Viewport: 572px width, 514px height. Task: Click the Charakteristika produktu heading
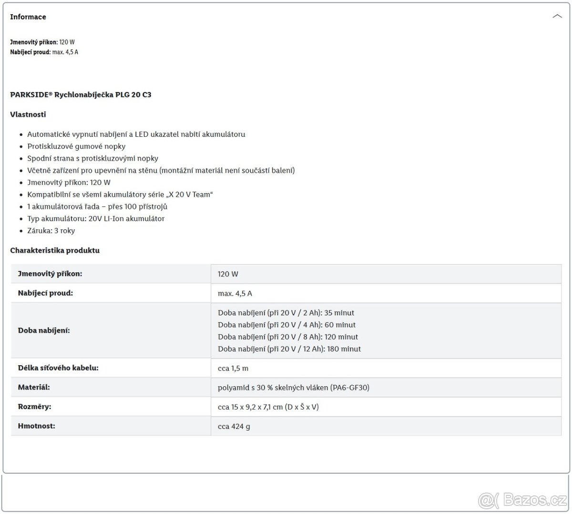click(x=55, y=250)
